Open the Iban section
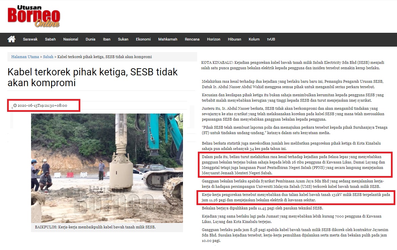Image resolution: width=397 pixels, height=250 pixels. coord(107,39)
